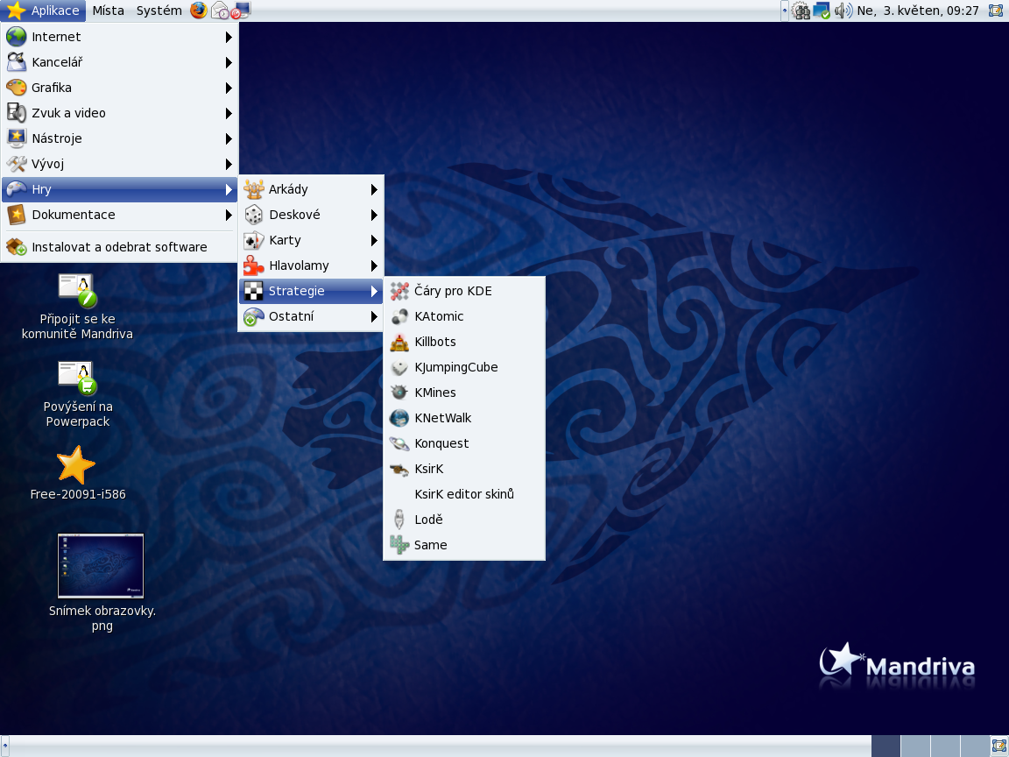Switch to the fourth workspace

tap(974, 746)
